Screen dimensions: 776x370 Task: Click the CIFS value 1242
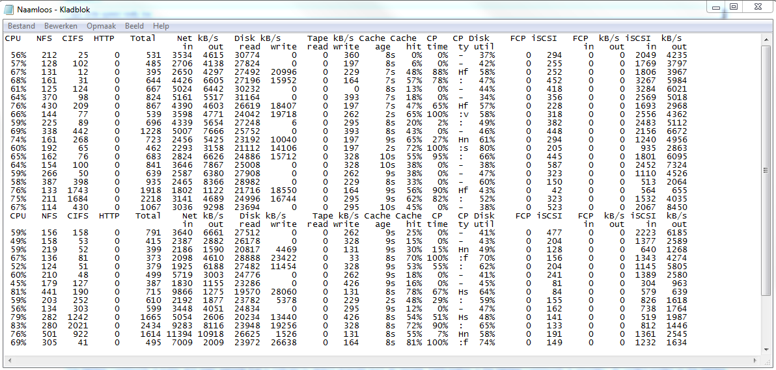click(x=78, y=319)
